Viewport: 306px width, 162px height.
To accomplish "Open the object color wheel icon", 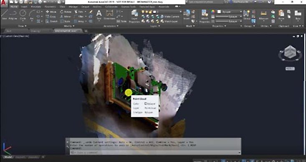I will pos(213,12).
